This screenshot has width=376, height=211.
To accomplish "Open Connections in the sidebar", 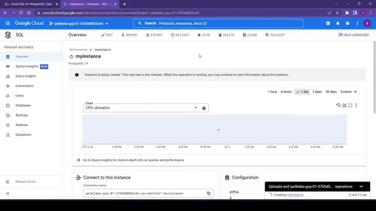I will (x=31, y=86).
